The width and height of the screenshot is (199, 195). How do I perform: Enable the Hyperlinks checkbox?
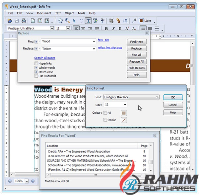pos(36,63)
